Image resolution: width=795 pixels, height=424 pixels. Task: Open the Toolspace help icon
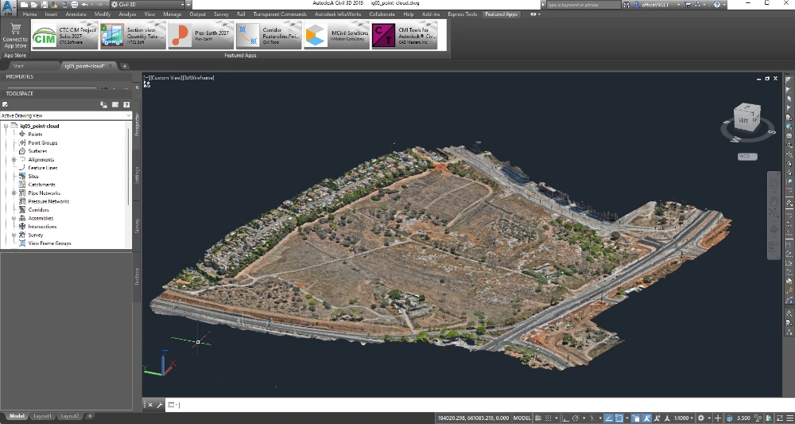pos(126,104)
